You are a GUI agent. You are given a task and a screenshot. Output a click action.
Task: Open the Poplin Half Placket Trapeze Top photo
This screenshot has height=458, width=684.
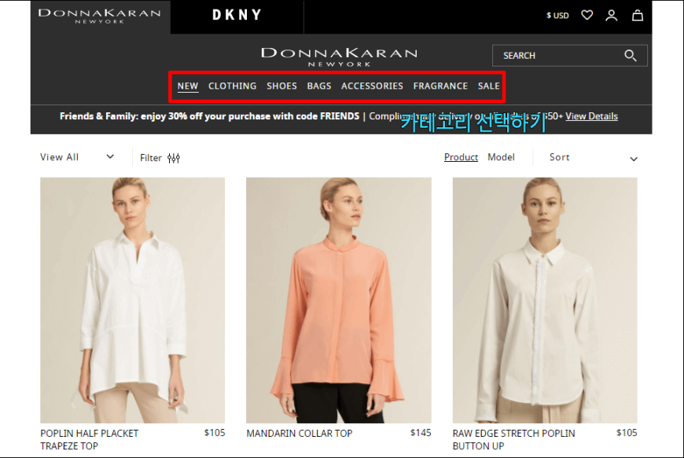tap(133, 300)
